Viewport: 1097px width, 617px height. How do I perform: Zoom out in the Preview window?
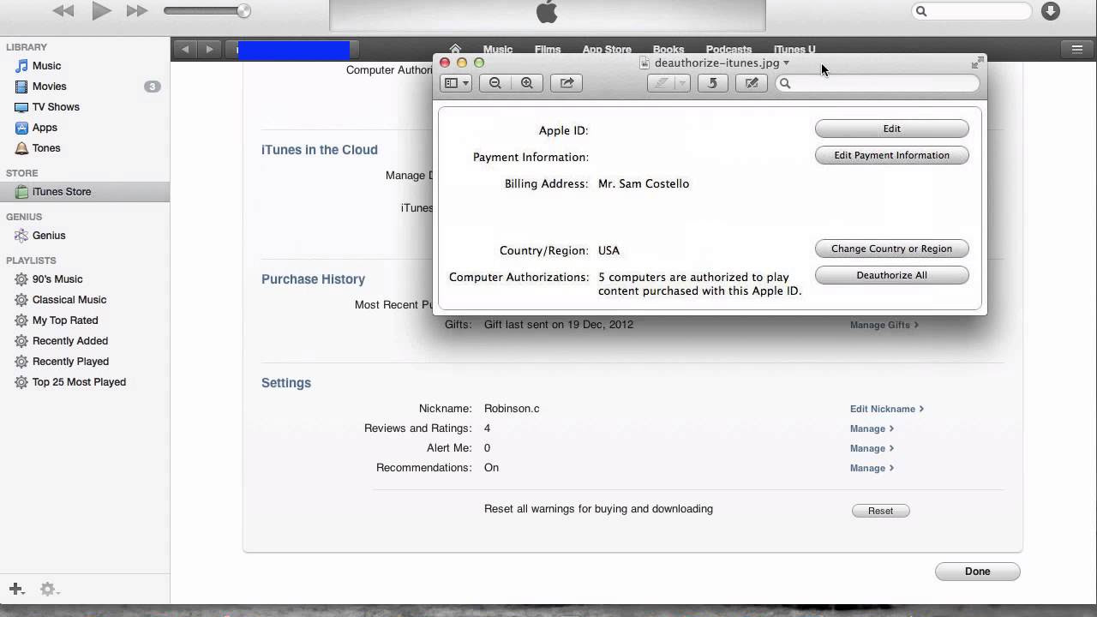(x=495, y=83)
